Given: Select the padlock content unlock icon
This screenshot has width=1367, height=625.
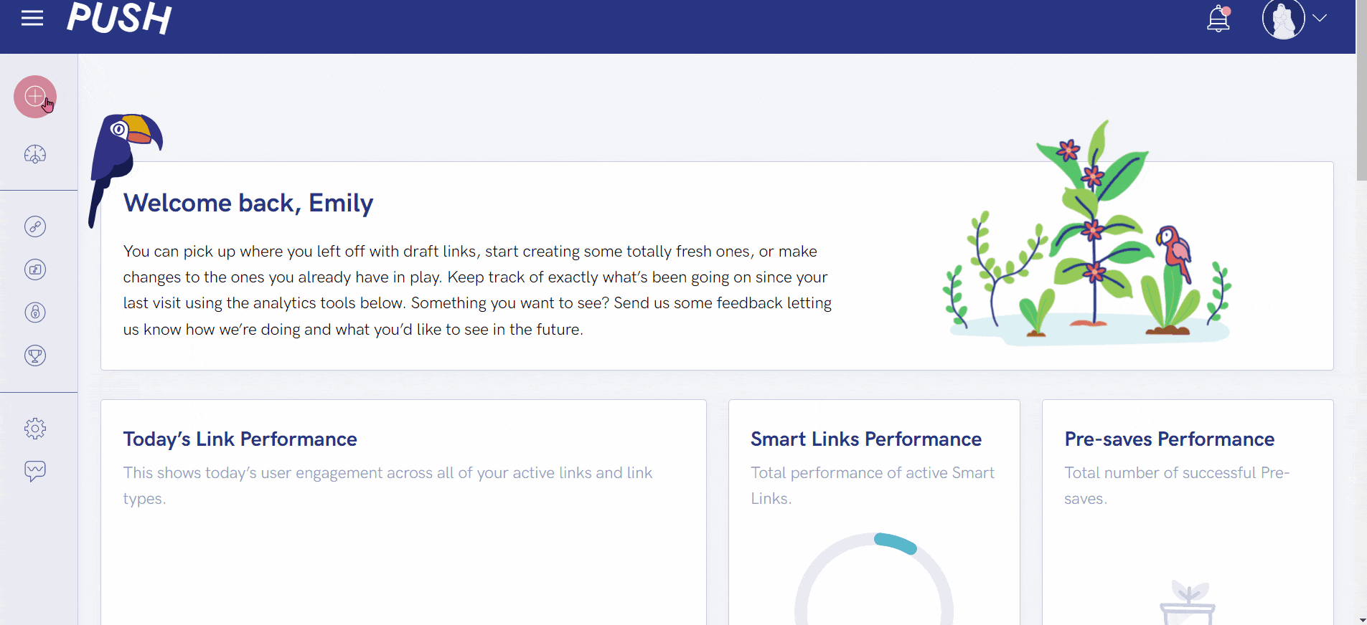Looking at the screenshot, I should pyautogui.click(x=35, y=312).
